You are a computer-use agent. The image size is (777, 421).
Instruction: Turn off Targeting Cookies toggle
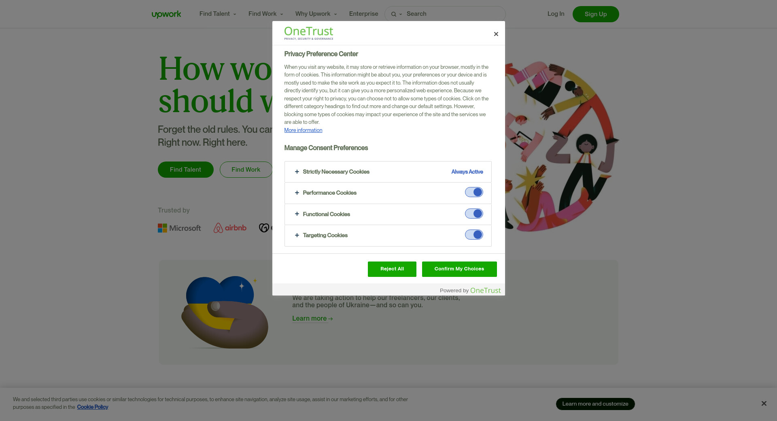(474, 235)
